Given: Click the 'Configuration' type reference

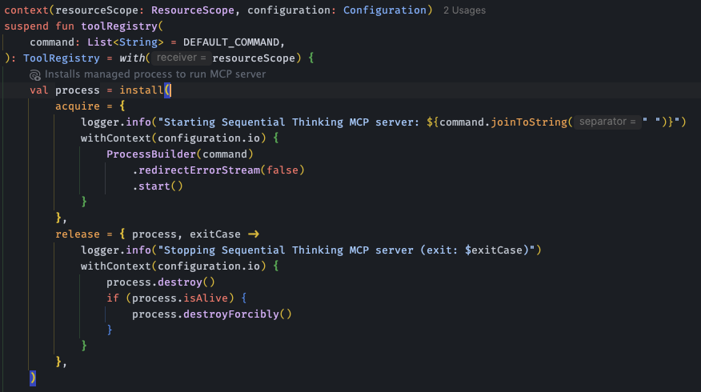Looking at the screenshot, I should pyautogui.click(x=384, y=10).
